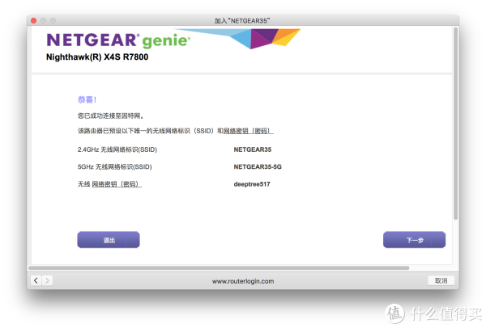Click the window title 加入"NETGEAR35"

[242, 21]
